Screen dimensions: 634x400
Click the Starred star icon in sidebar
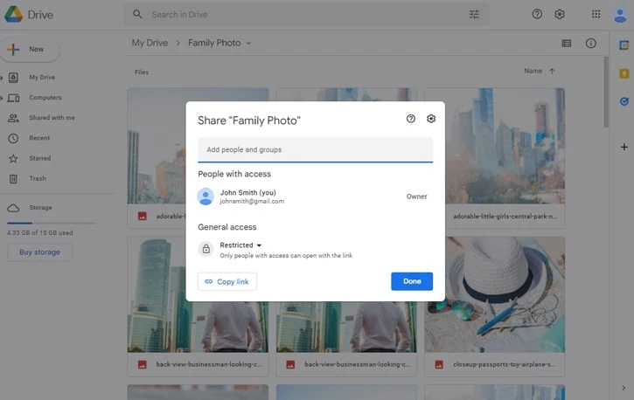(x=13, y=158)
